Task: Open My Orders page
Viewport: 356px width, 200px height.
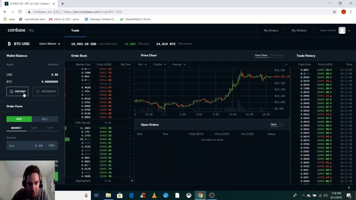Action: (271, 31)
